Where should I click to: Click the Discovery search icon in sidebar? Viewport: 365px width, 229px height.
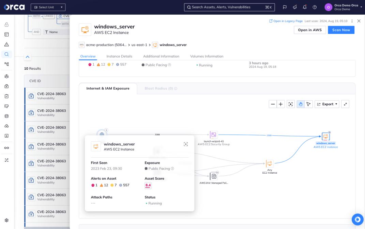[x=6, y=54]
